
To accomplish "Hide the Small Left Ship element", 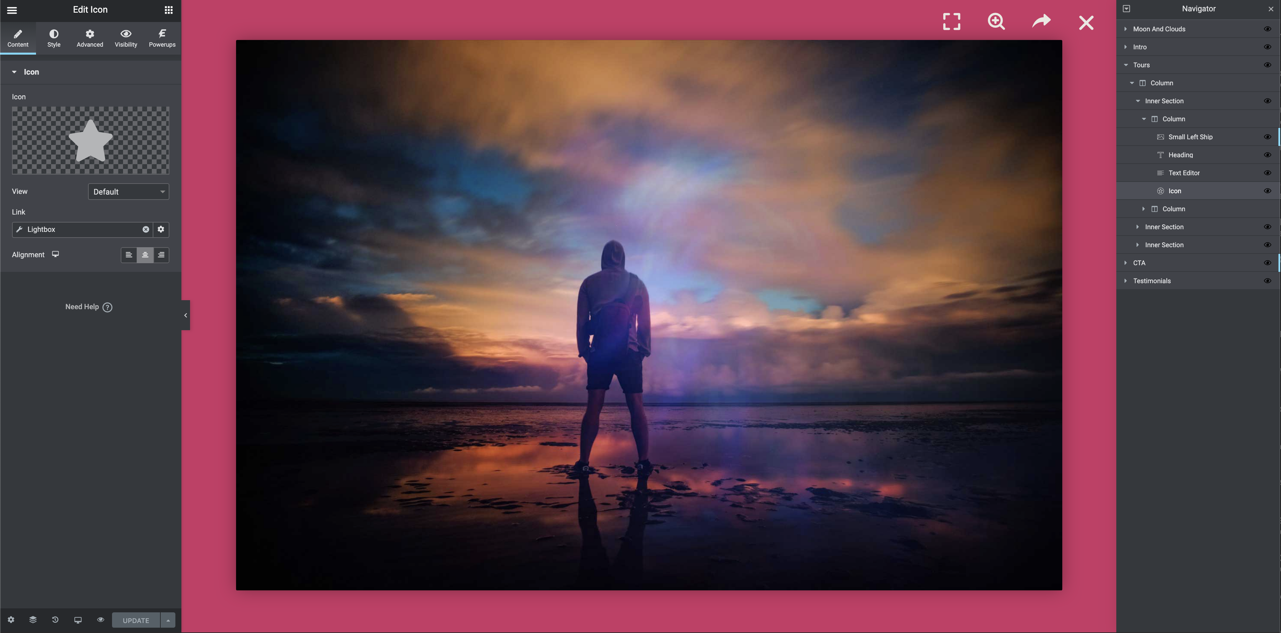I will pyautogui.click(x=1267, y=137).
